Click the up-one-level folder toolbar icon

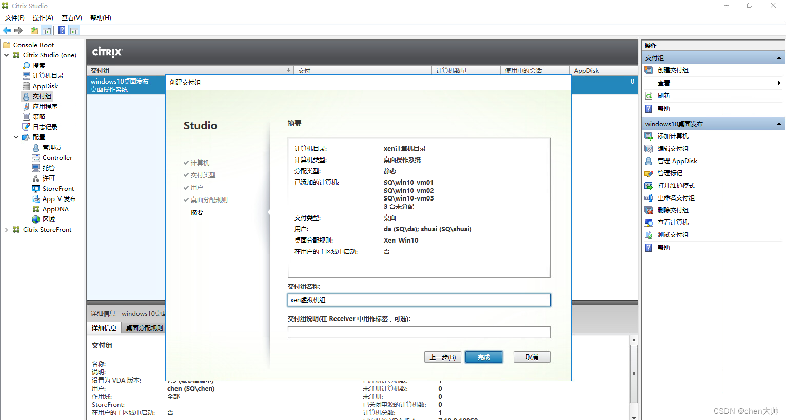tap(34, 31)
